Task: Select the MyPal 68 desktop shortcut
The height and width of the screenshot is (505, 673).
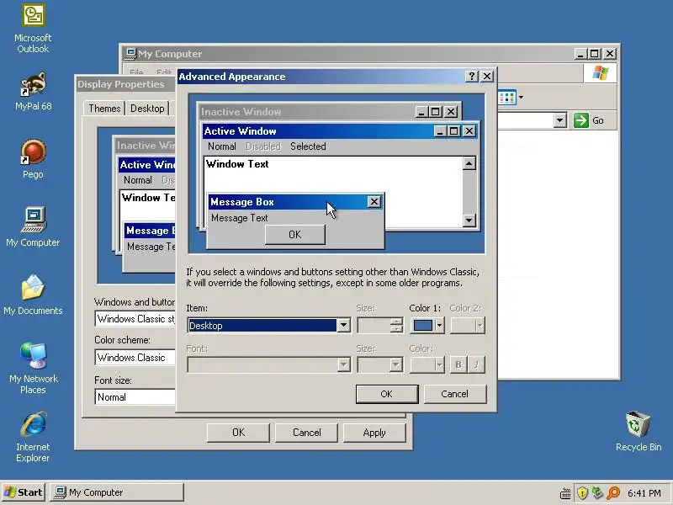Action: (33, 92)
